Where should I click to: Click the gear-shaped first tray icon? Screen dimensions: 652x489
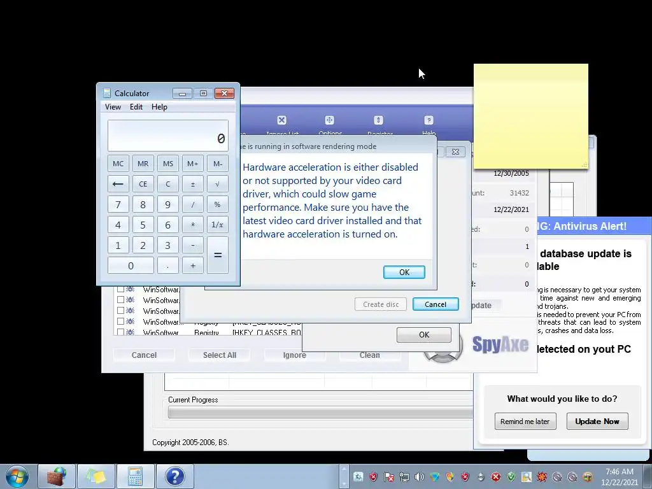(x=358, y=477)
